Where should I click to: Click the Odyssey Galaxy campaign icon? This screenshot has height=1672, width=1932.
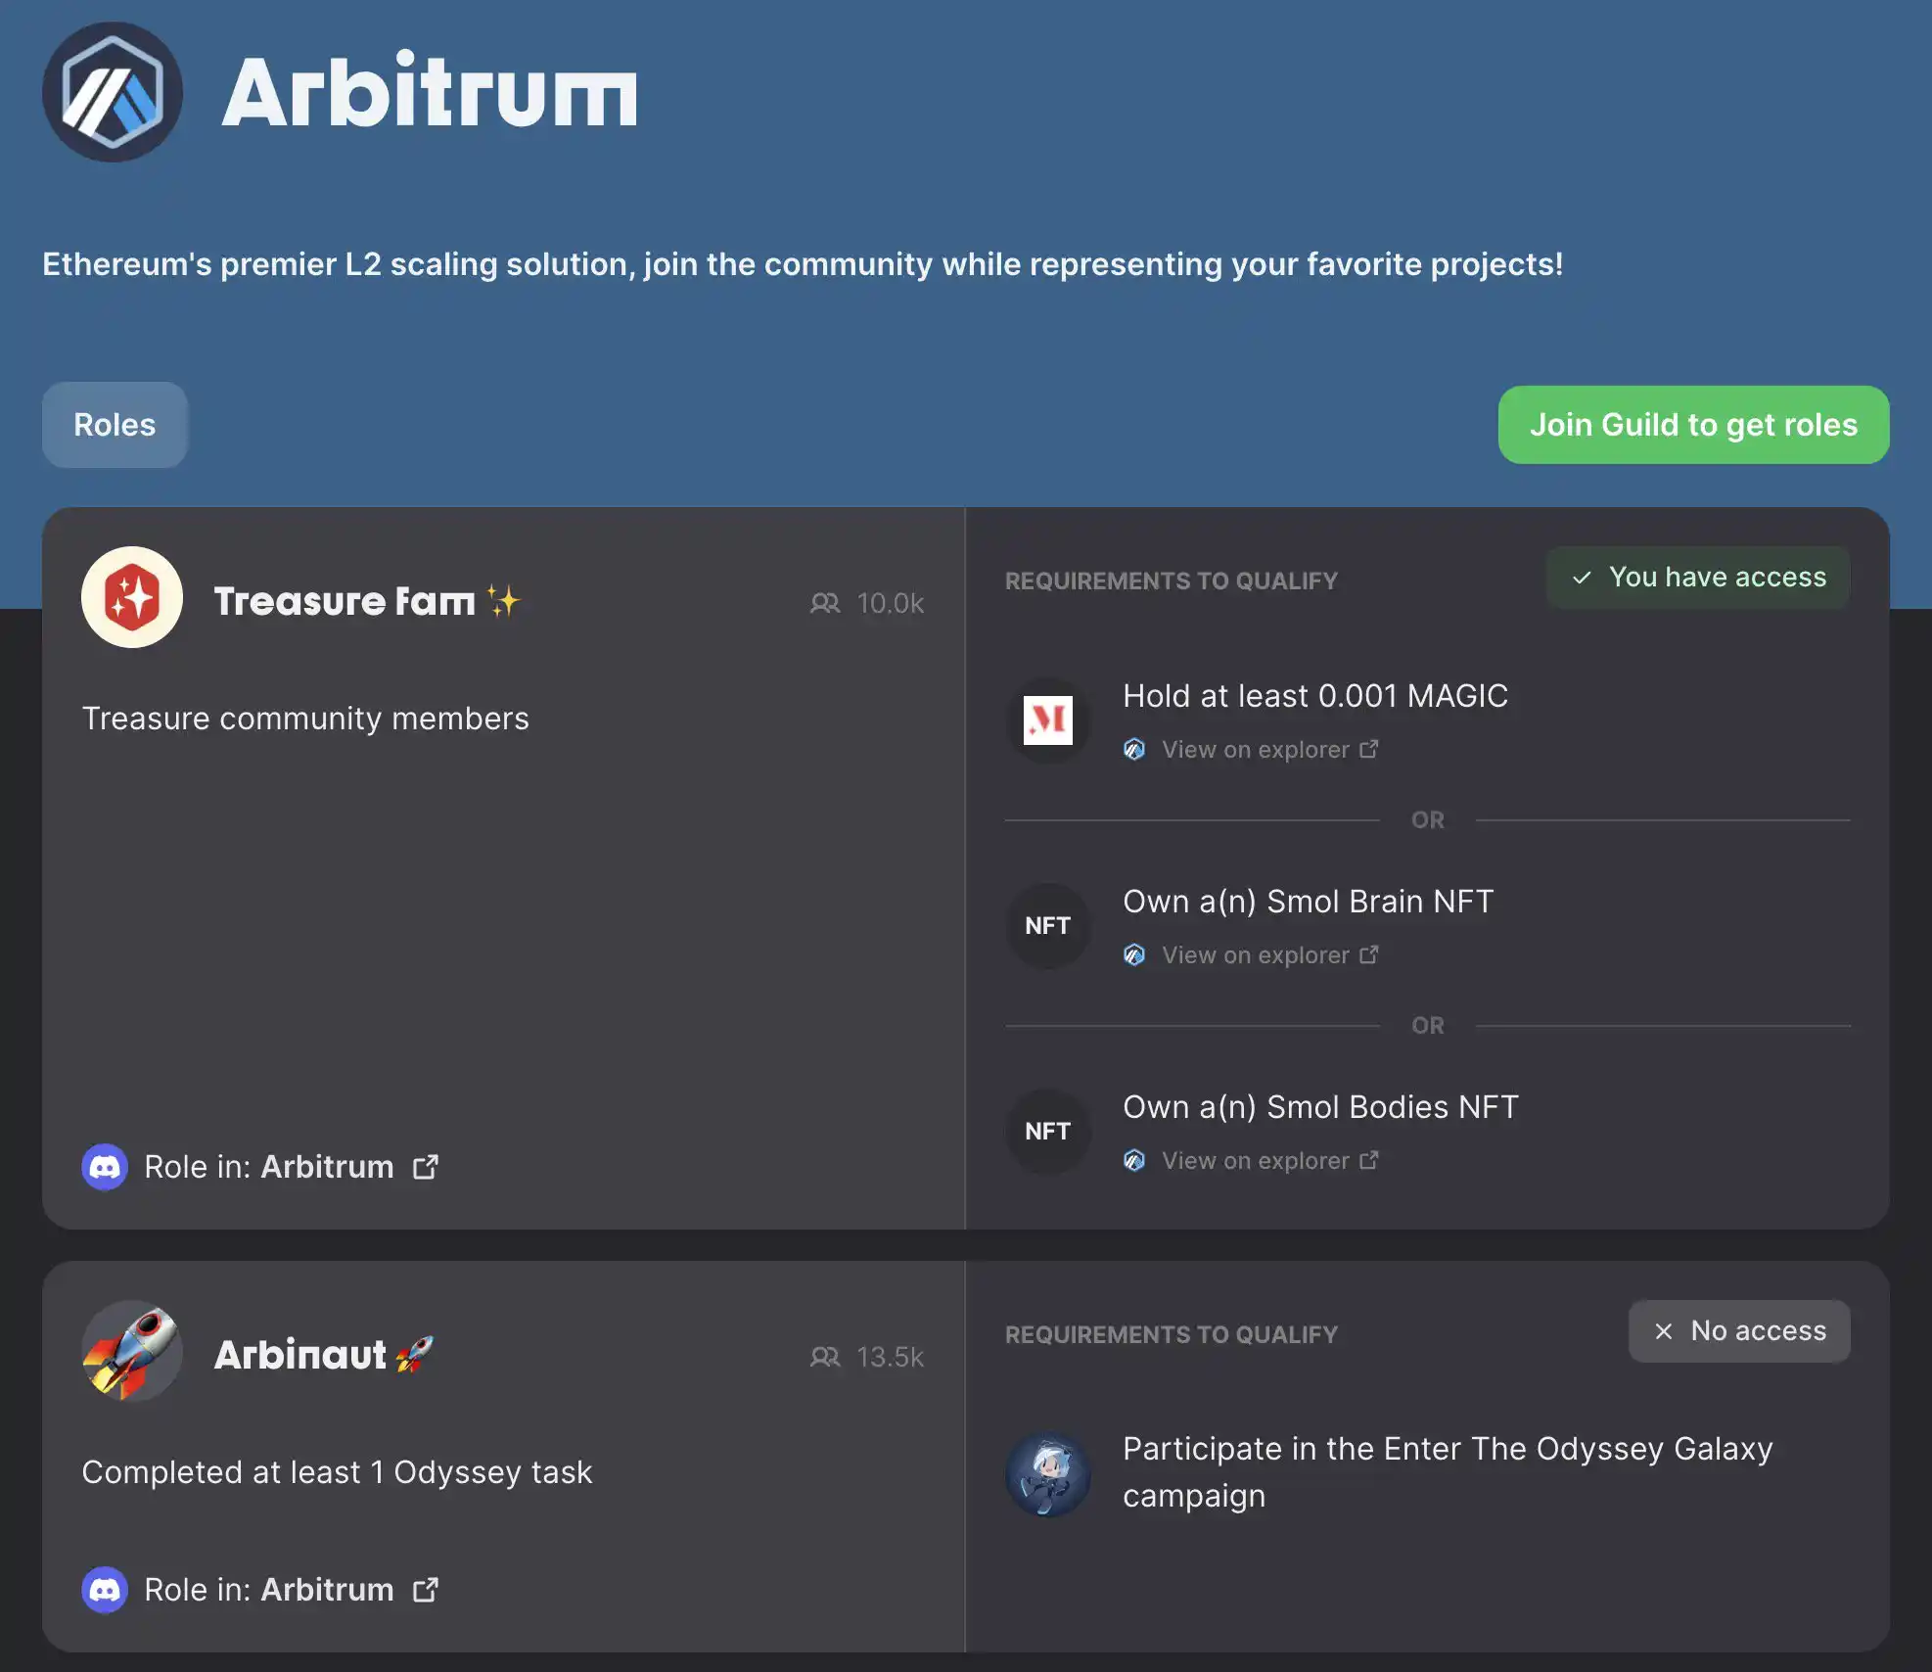[1048, 1474]
